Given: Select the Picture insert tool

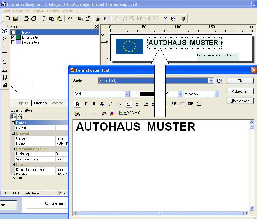Looking at the screenshot, I should tap(4, 70).
